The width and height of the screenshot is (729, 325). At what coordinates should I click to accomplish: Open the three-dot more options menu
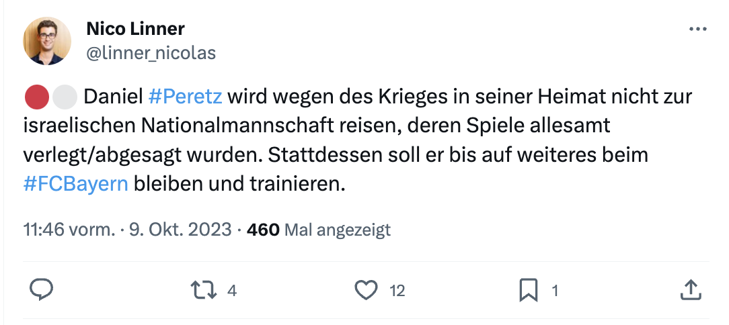[698, 30]
